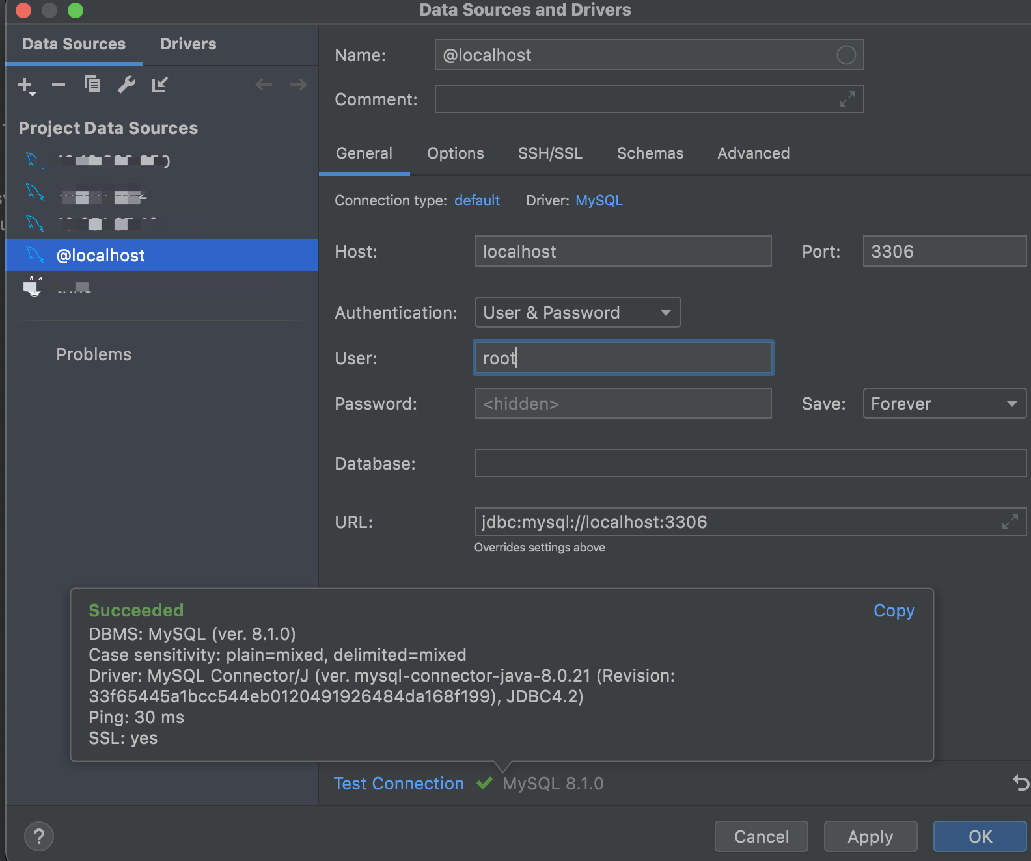Navigate back with left arrow

tap(264, 85)
